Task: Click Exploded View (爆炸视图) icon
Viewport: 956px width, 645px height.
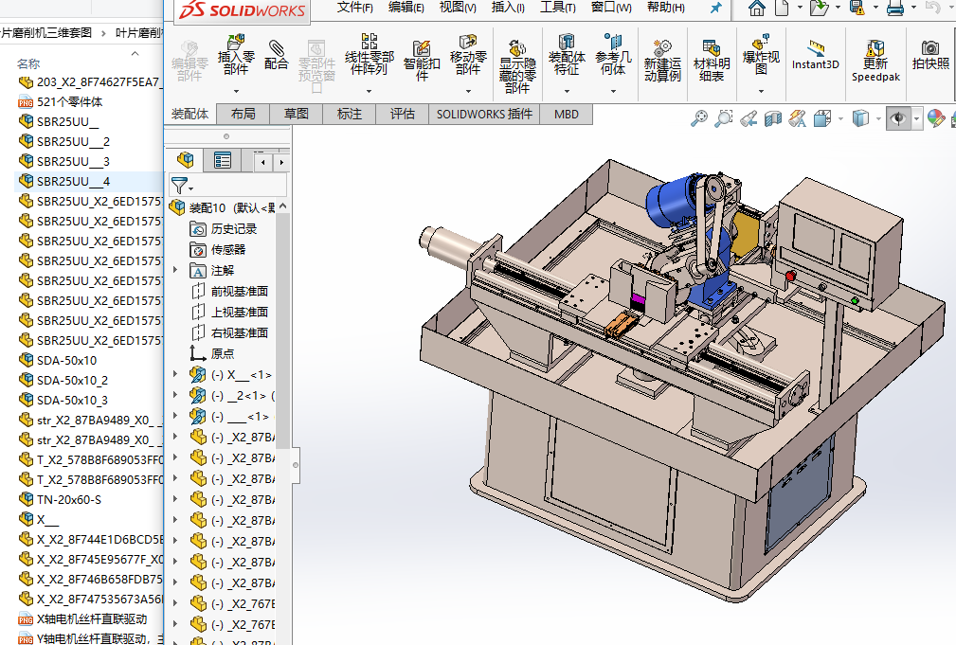Action: pos(761,55)
